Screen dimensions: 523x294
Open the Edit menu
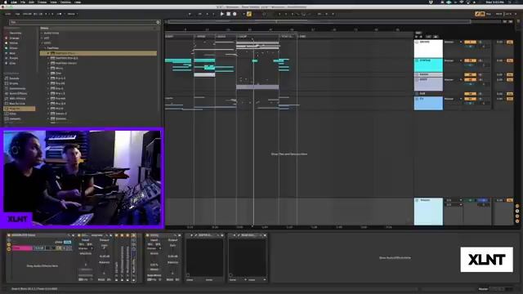(31, 2)
